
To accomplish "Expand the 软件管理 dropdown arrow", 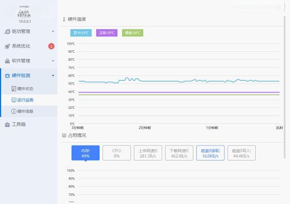I will (x=53, y=61).
